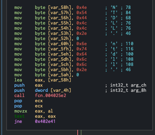Follow the jne jump address 0x402e41
Image resolution: width=155 pixels, height=135 pixels.
(x=45, y=122)
